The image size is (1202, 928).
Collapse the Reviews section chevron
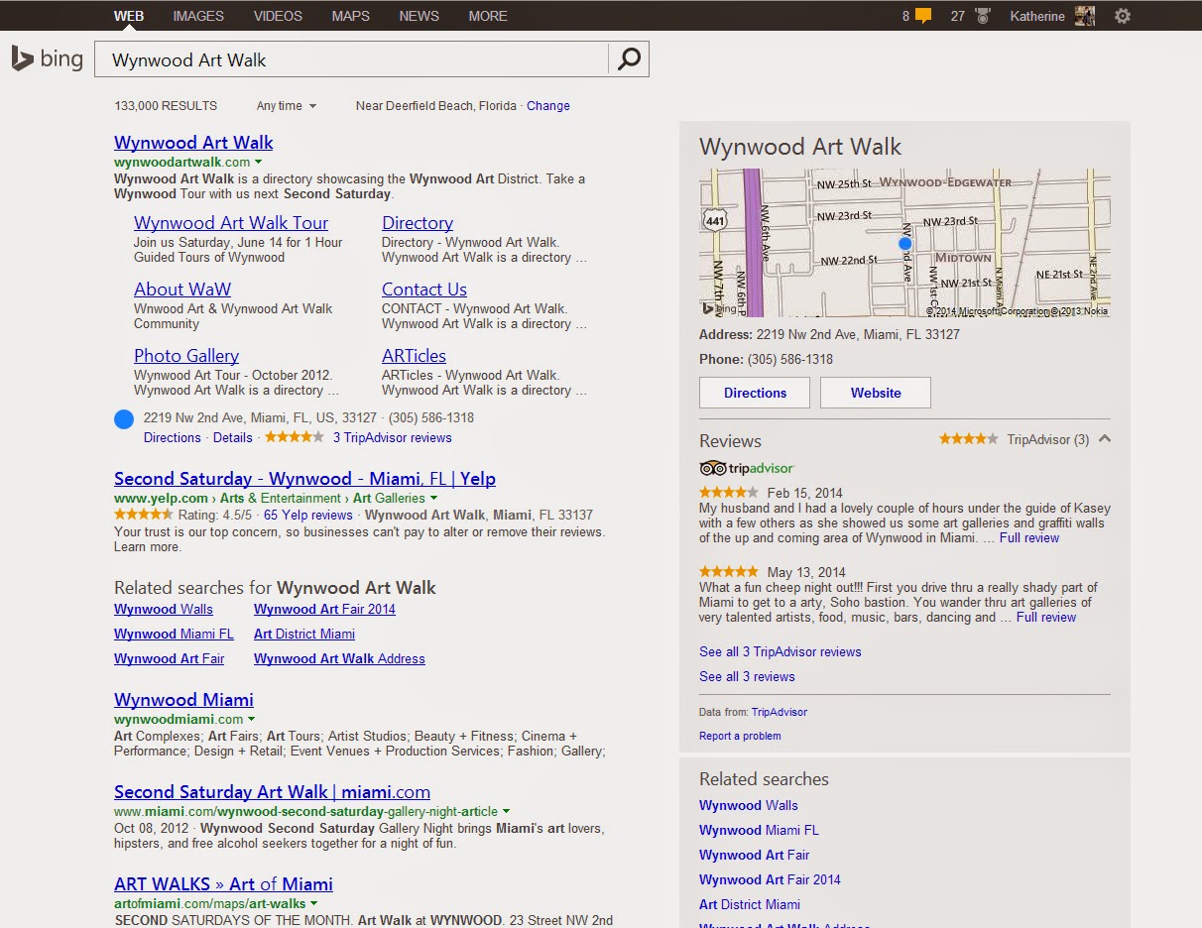[x=1105, y=439]
